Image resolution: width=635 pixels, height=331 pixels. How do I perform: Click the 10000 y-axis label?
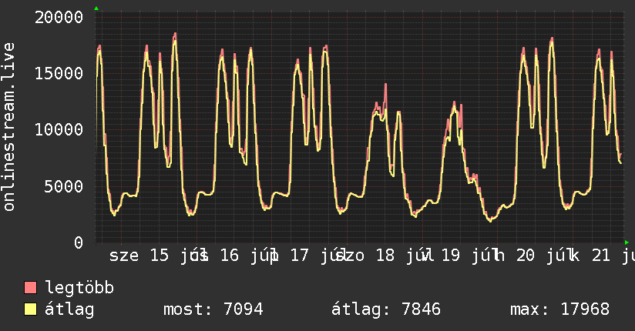(59, 130)
